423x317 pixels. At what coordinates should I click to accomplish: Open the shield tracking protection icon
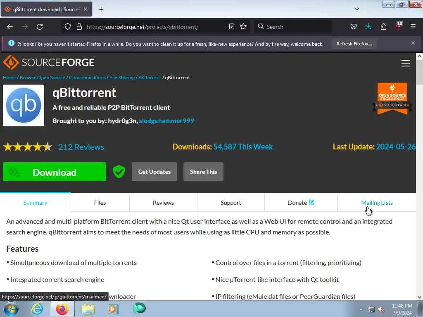tap(68, 26)
